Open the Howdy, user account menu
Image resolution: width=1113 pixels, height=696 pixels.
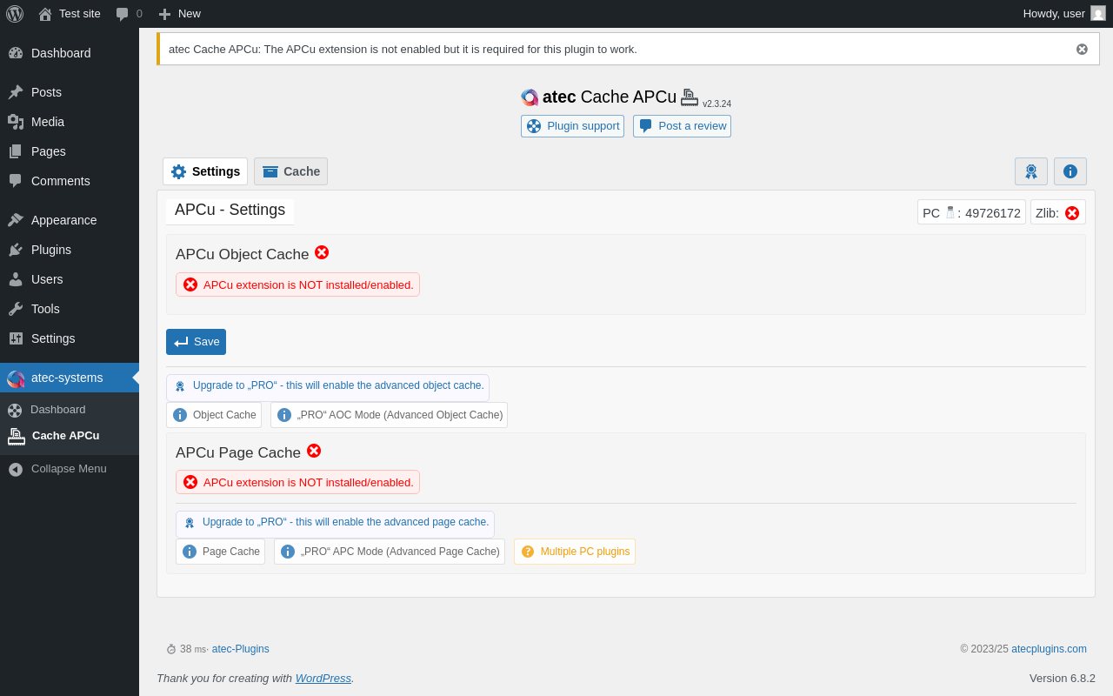1063,14
